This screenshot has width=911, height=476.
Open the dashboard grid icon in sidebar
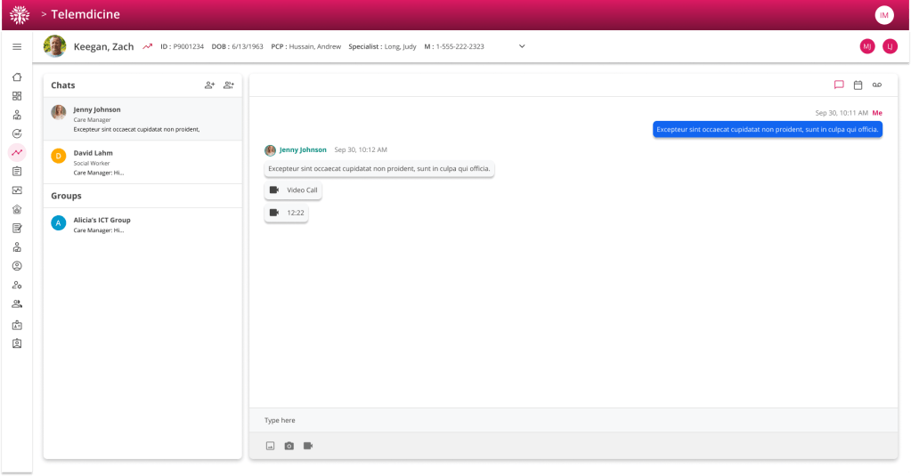(17, 96)
